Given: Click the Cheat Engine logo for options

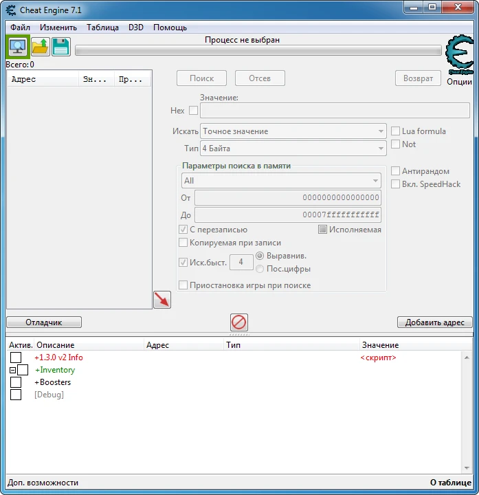Looking at the screenshot, I should (460, 55).
